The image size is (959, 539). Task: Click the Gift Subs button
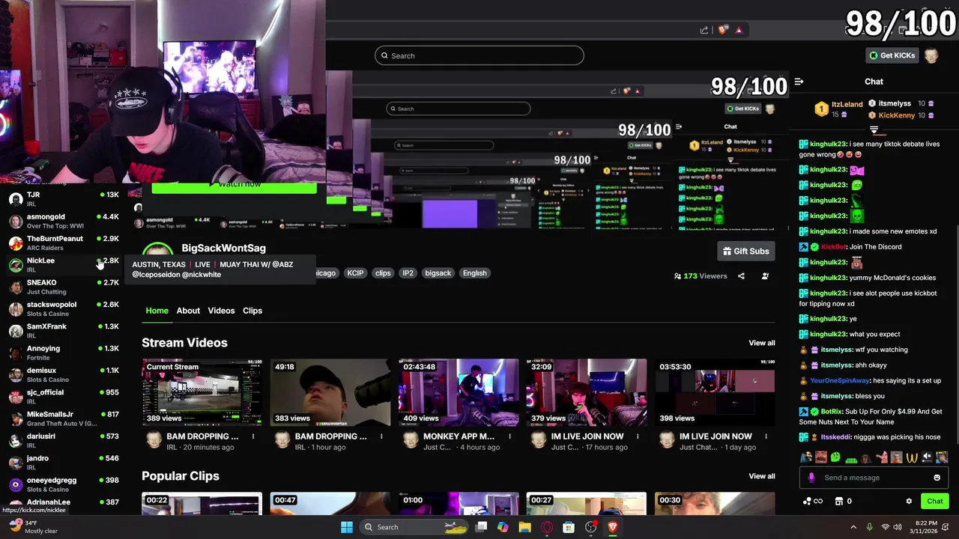(745, 252)
